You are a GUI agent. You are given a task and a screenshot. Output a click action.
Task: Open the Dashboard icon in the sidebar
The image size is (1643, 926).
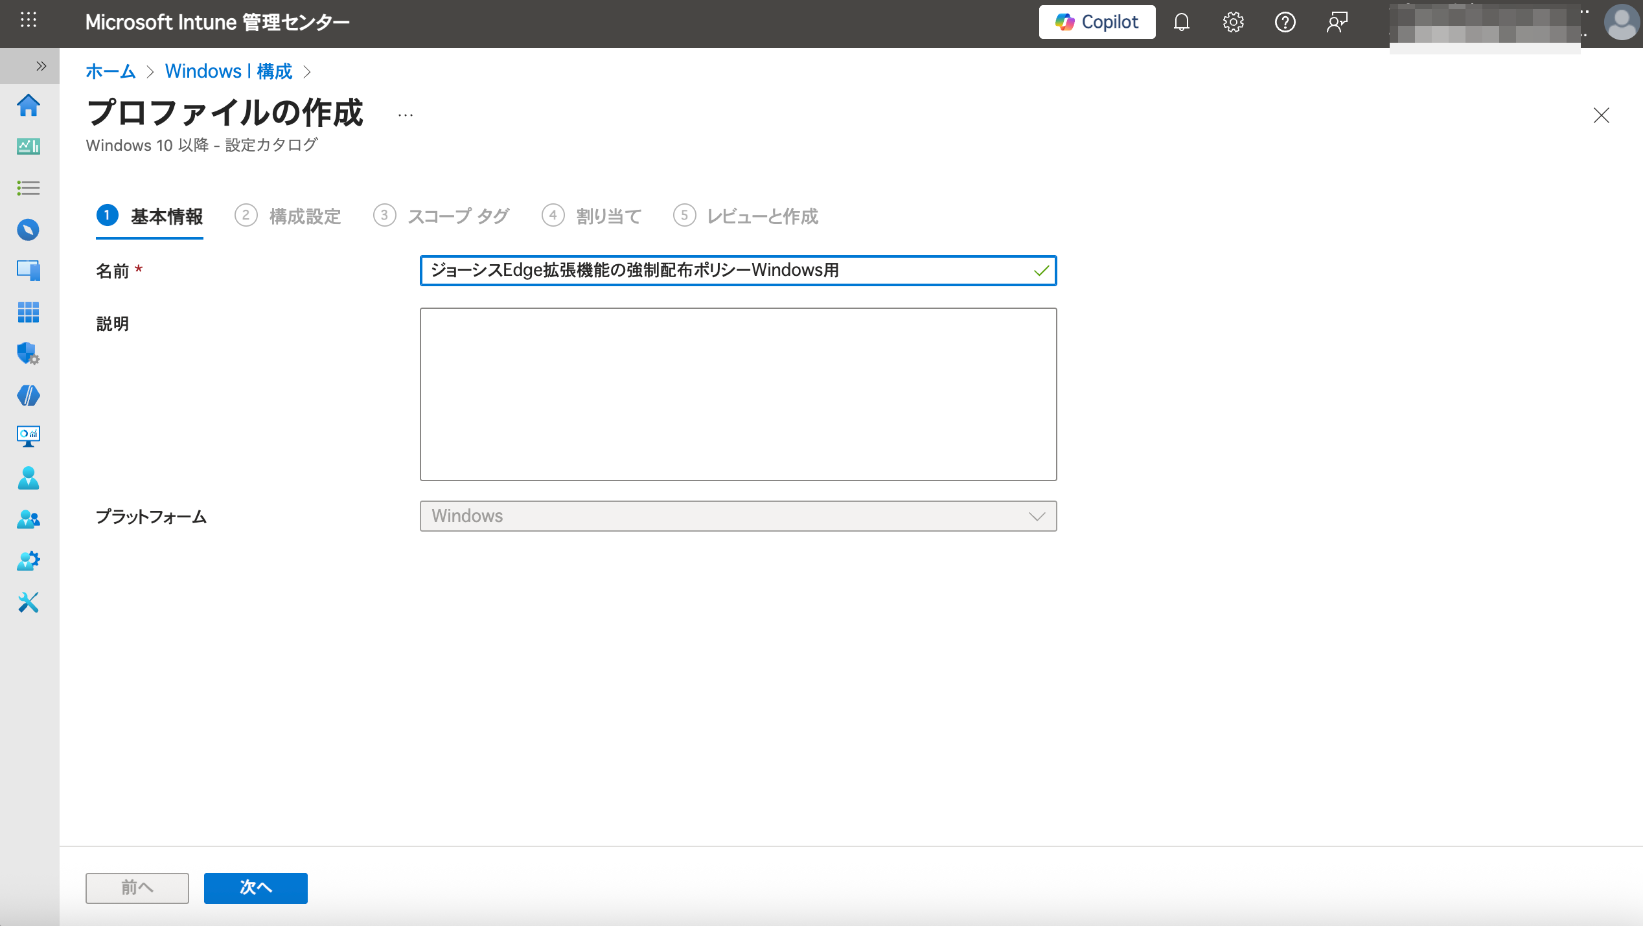click(x=29, y=147)
